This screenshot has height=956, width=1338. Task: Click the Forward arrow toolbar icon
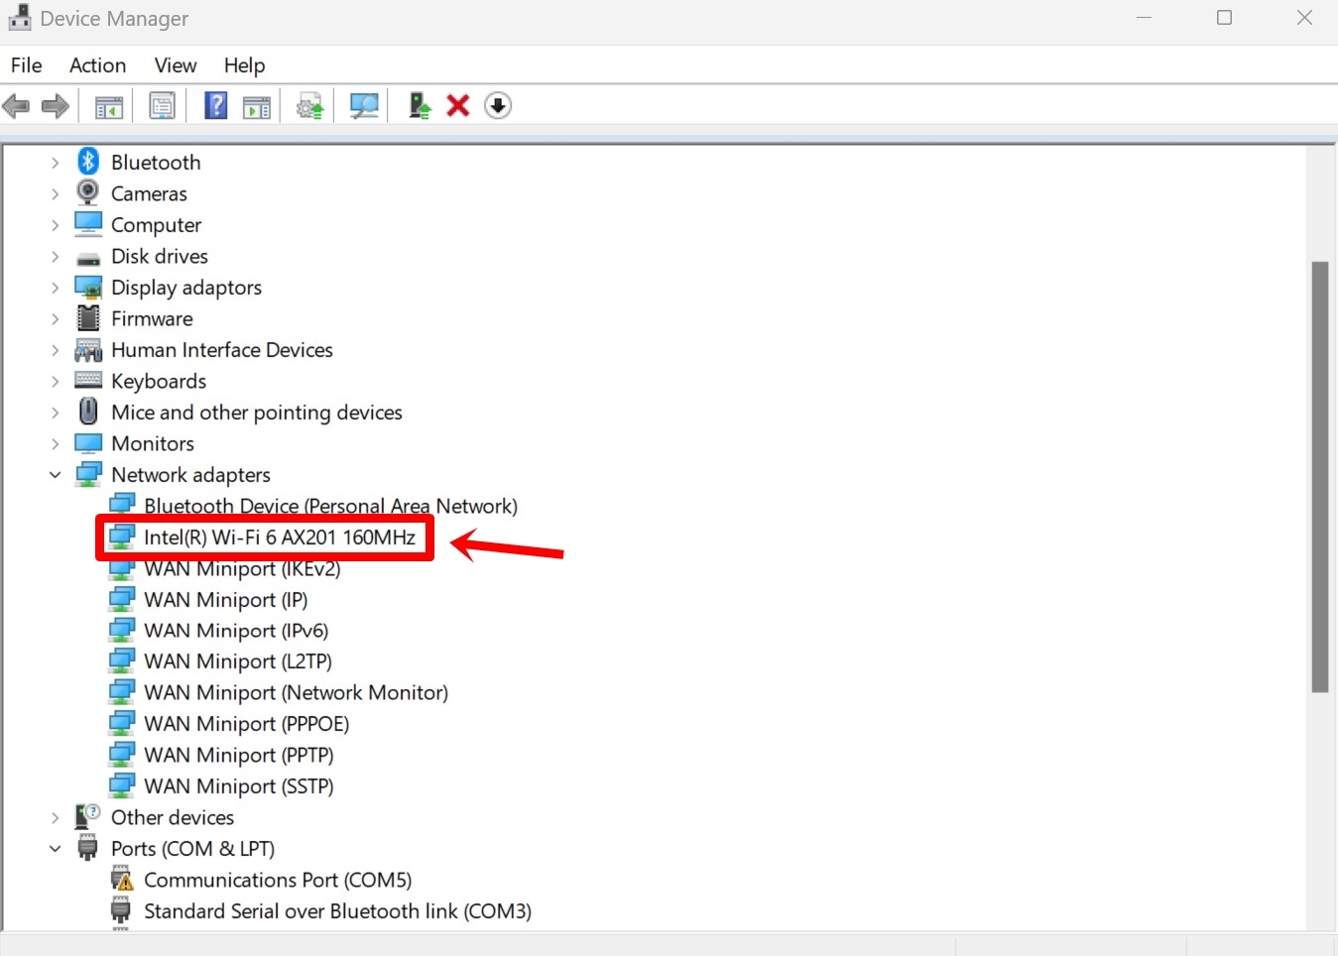coord(56,105)
